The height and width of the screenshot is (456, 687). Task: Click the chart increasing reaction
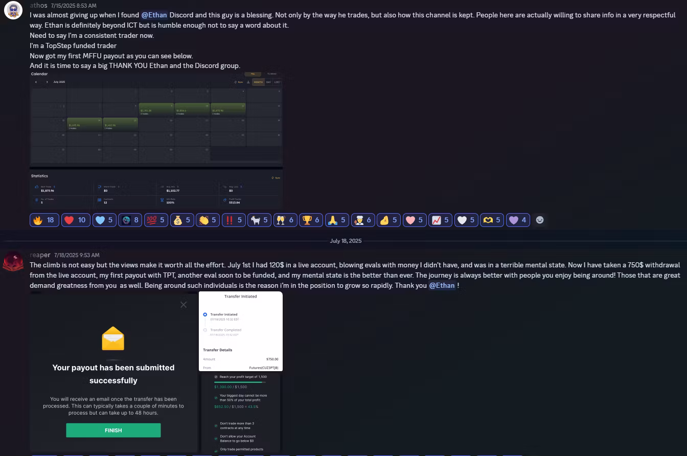pyautogui.click(x=440, y=220)
